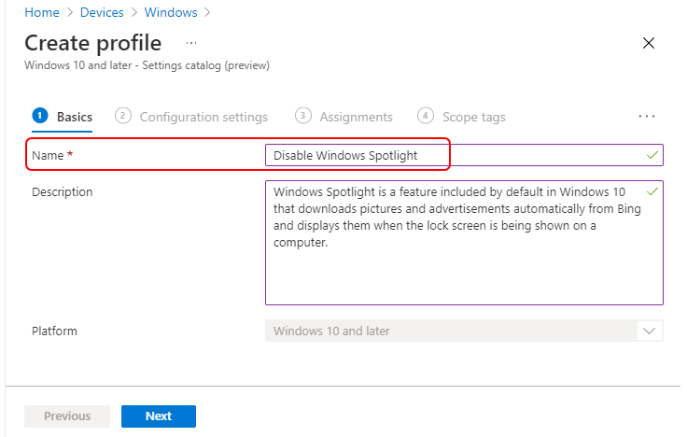Image resolution: width=687 pixels, height=437 pixels.
Task: Open Windows breadcrumb link
Action: click(171, 12)
